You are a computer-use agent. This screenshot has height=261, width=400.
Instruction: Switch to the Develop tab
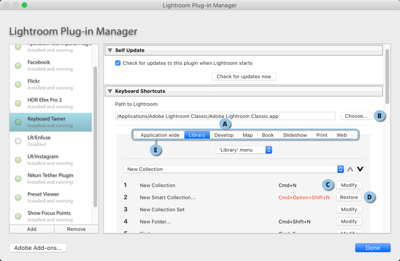click(224, 135)
